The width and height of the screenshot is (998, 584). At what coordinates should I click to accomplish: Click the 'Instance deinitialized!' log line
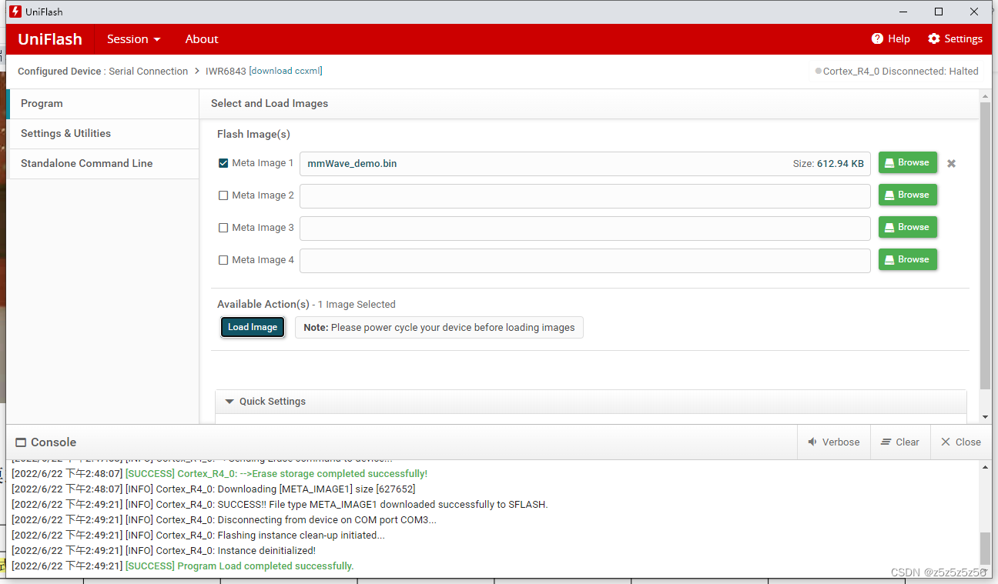[163, 551]
